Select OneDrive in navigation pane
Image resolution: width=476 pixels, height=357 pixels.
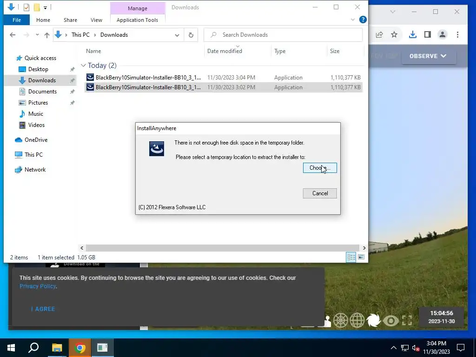(x=36, y=140)
